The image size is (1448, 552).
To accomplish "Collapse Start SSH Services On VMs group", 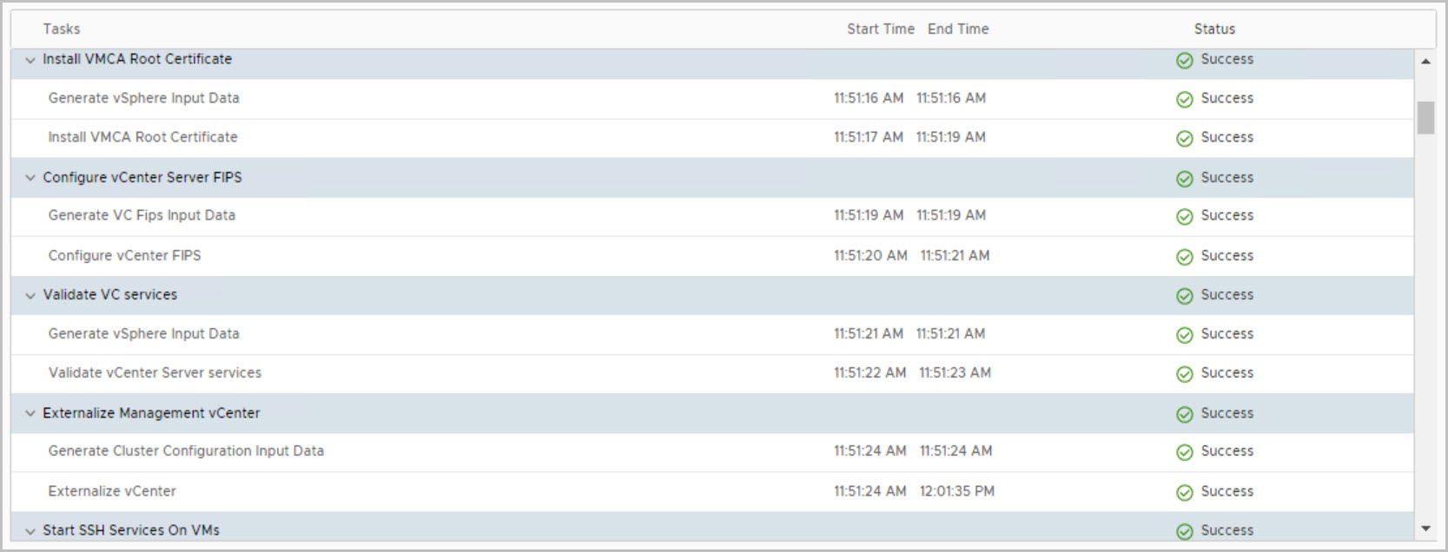I will pos(30,531).
